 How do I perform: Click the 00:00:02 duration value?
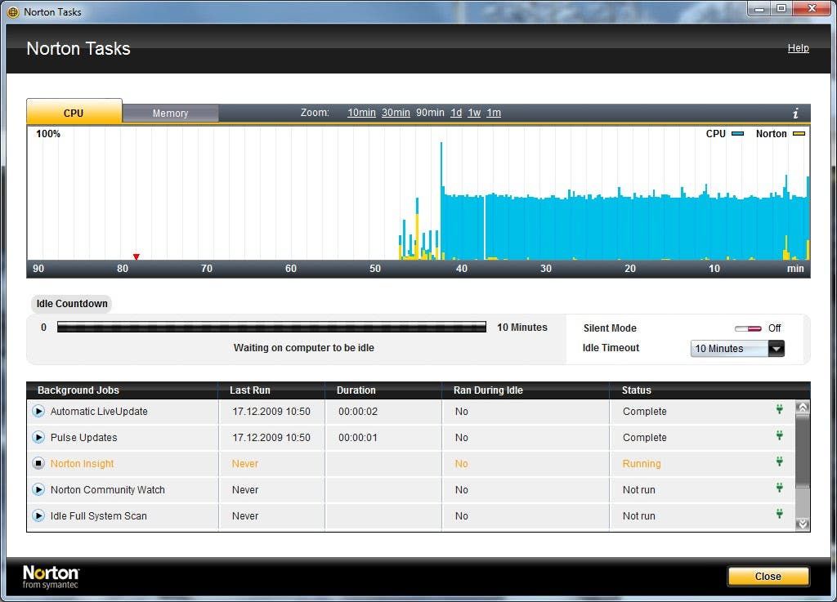click(358, 411)
